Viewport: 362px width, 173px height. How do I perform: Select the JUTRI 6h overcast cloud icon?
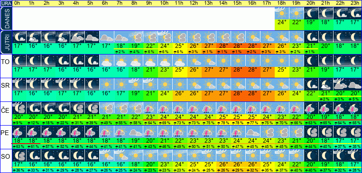107,37
